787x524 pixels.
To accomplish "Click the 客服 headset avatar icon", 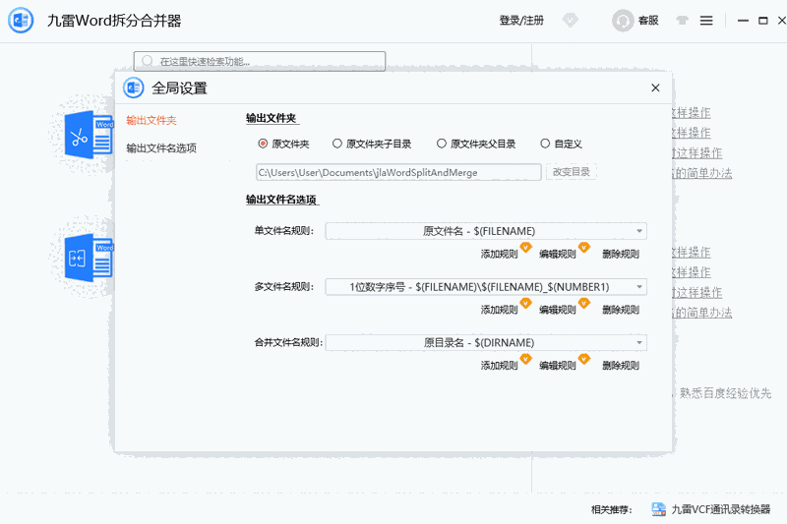I will (623, 21).
